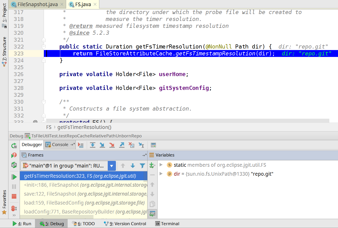Select previous frame with up arrow
Viewport: 338px width, 228px height.
[123, 166]
